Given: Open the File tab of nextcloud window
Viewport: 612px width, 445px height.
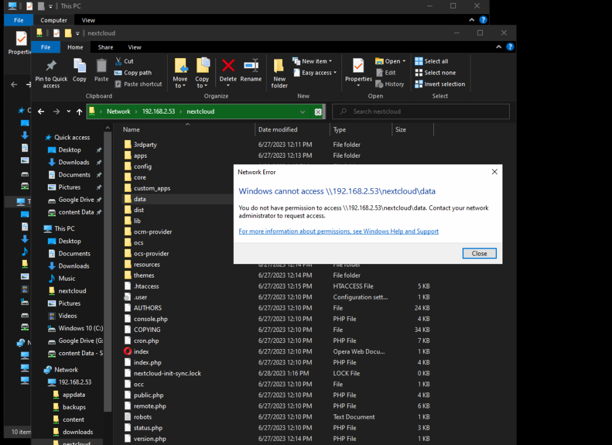Looking at the screenshot, I should 46,47.
